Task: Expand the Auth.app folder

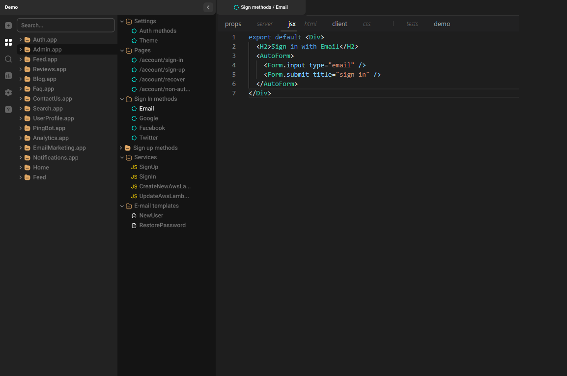Action: (20, 39)
